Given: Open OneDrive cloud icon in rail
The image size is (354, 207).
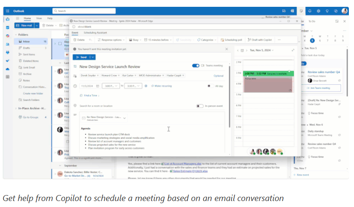Looking at the screenshot, I should point(7,69).
